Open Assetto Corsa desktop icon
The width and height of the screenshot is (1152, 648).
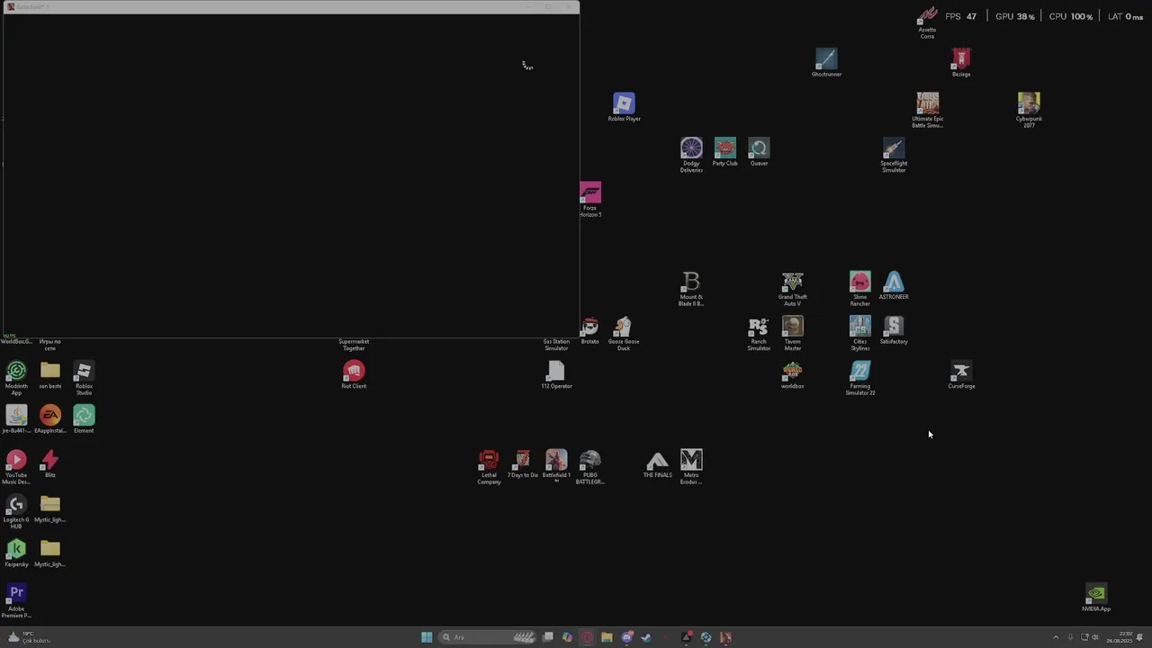tap(927, 22)
